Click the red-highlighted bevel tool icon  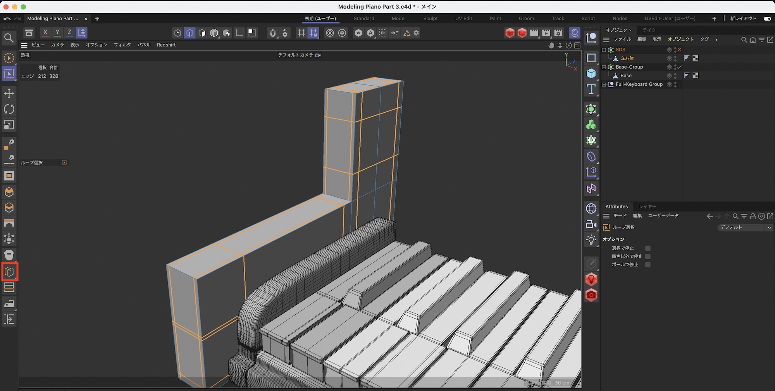[9, 272]
